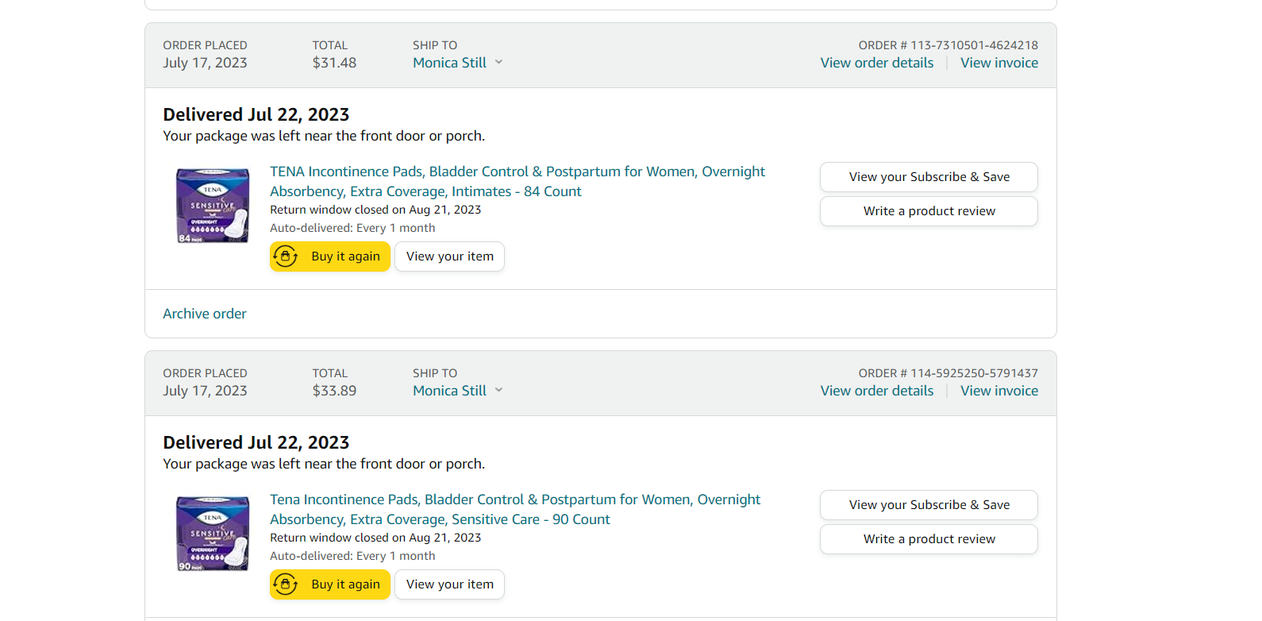Click View your Subscribe & Save for 84 Count
Viewport: 1262px width, 621px height.
tap(929, 177)
